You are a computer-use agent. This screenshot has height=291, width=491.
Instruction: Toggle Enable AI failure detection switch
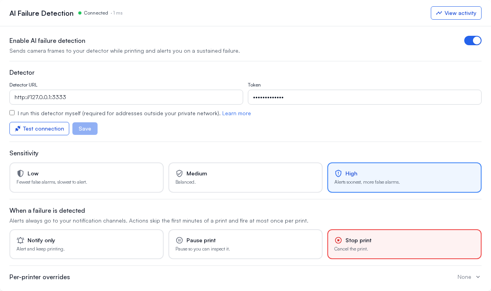click(x=473, y=41)
